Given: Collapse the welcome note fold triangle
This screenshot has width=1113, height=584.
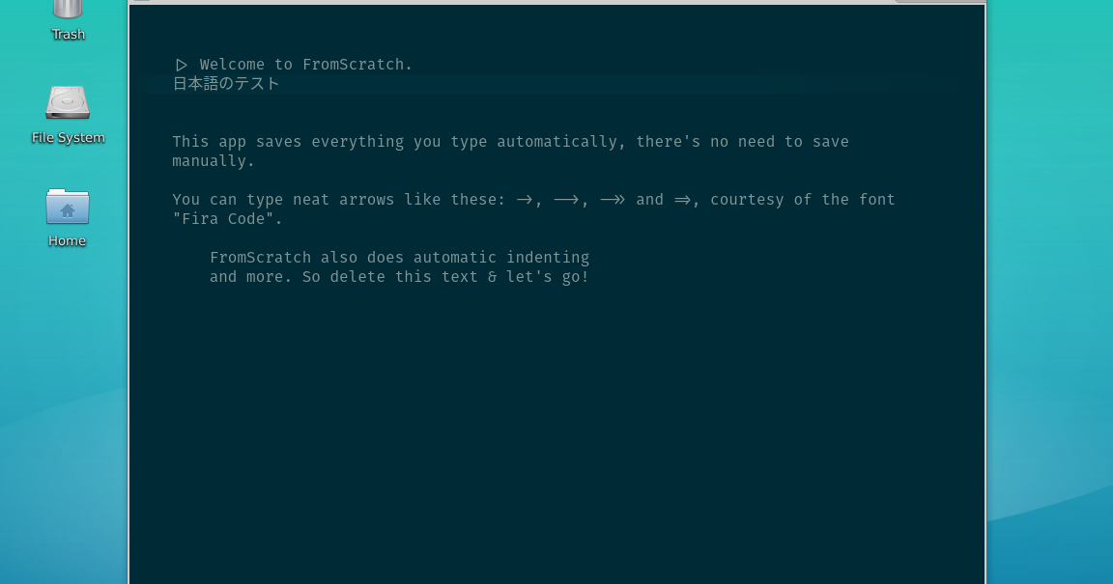Looking at the screenshot, I should click(182, 64).
